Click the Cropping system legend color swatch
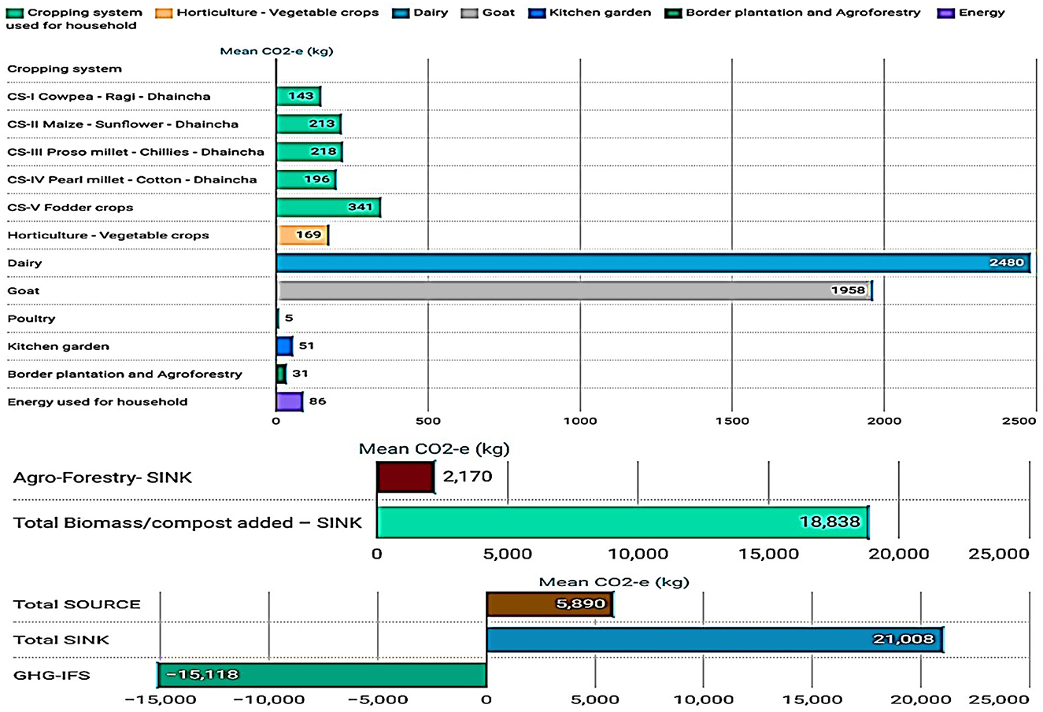1043x712 pixels. [15, 13]
